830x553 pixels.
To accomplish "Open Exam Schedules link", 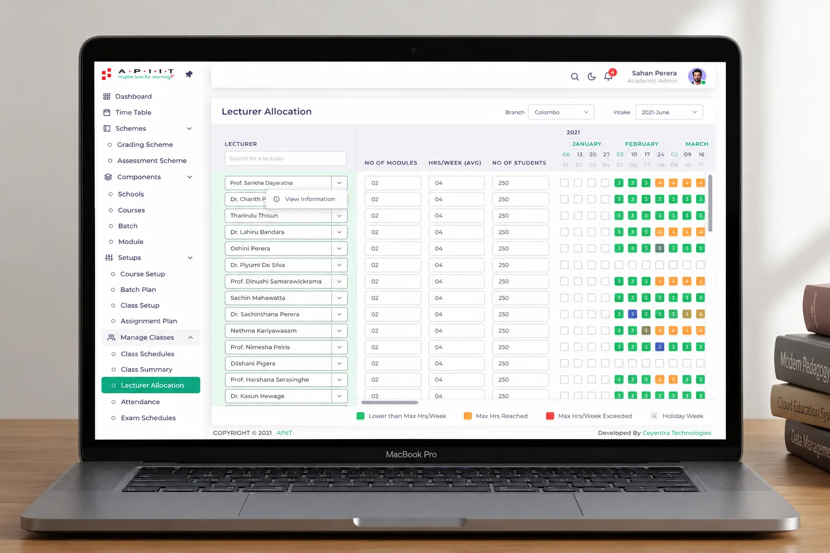I will click(x=148, y=418).
